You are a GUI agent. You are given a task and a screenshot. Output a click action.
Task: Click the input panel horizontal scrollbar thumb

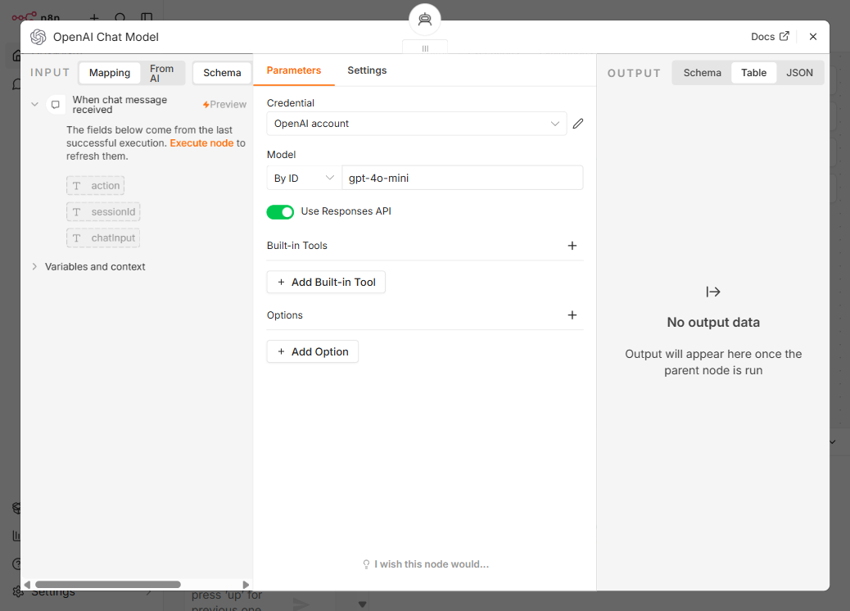(x=108, y=585)
